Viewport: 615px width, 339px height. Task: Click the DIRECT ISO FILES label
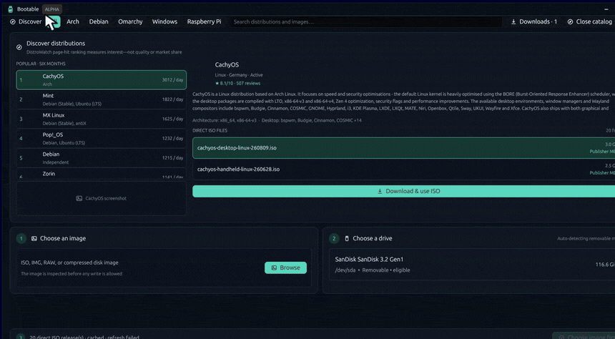(210, 131)
